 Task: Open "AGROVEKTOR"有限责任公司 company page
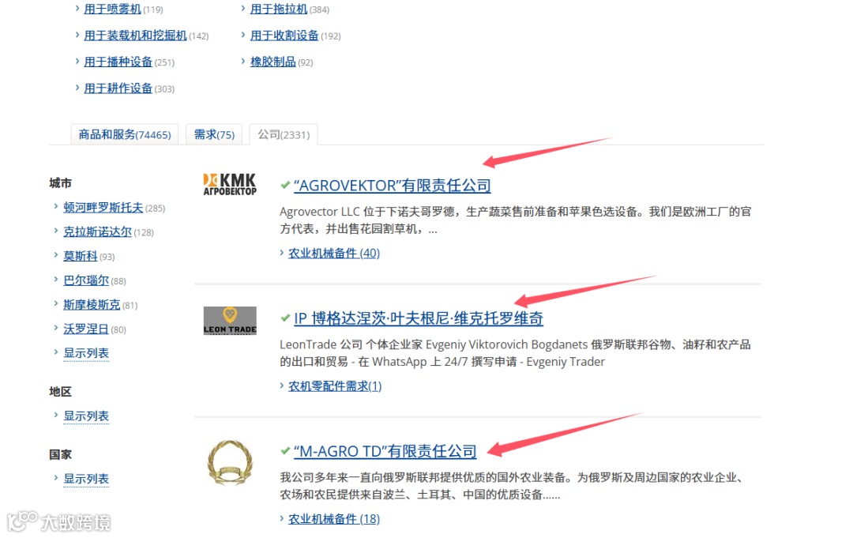(393, 186)
